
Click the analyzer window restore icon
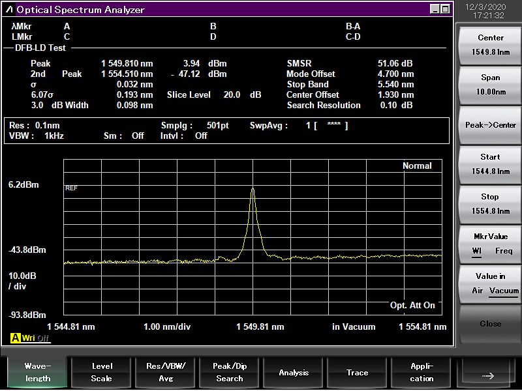click(445, 9)
